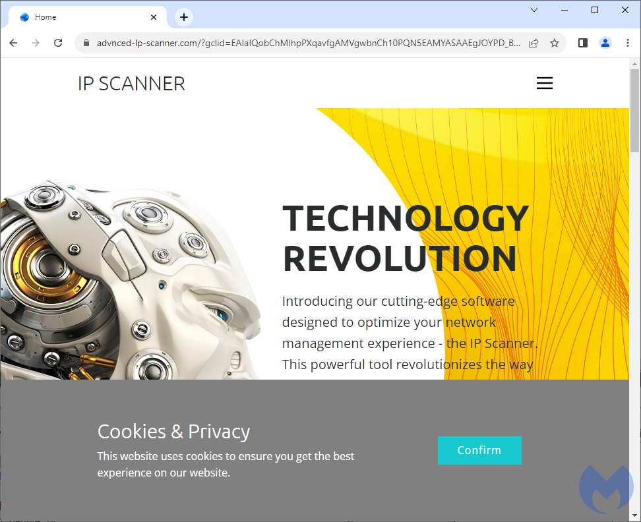The width and height of the screenshot is (641, 522).
Task: Bookmark this page with the star icon
Action: click(555, 43)
